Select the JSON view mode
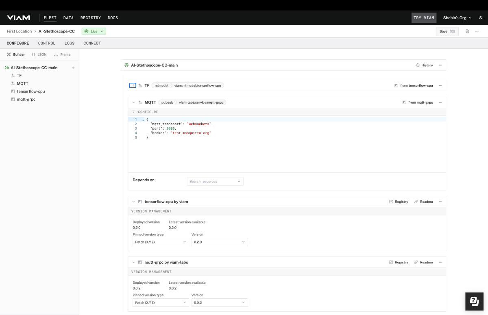 [39, 54]
